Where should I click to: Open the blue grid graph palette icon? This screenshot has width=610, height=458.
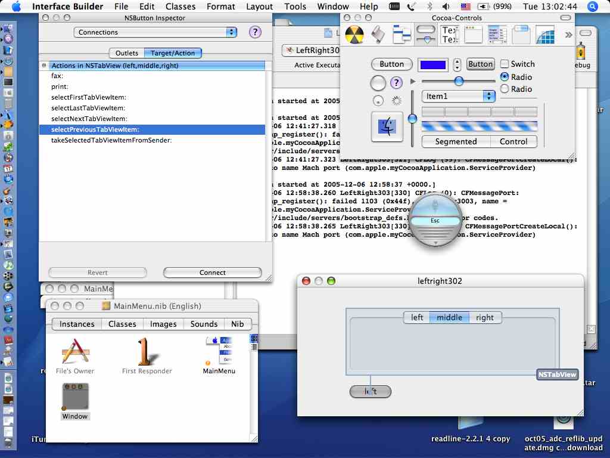pyautogui.click(x=544, y=35)
